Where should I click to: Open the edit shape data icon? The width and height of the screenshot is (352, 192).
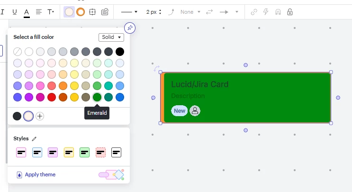[x=105, y=12]
